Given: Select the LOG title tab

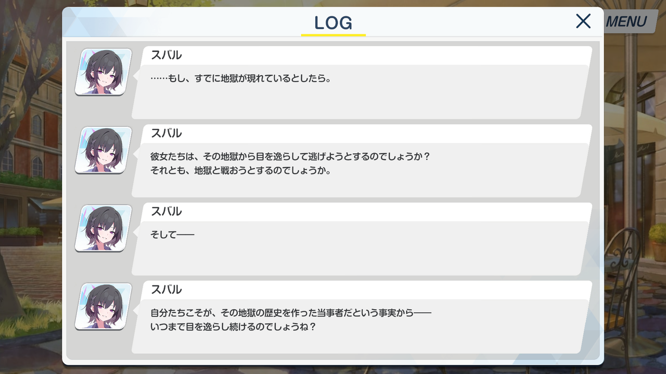Looking at the screenshot, I should point(333,22).
